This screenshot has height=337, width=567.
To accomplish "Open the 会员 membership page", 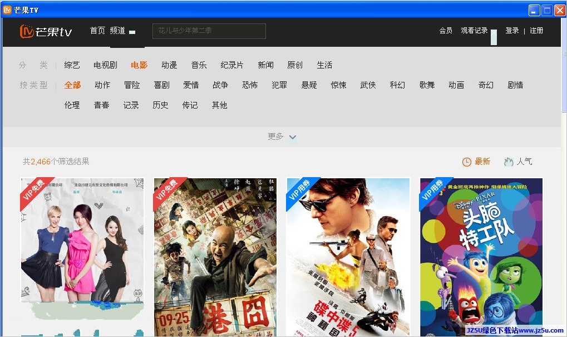I will coord(446,31).
